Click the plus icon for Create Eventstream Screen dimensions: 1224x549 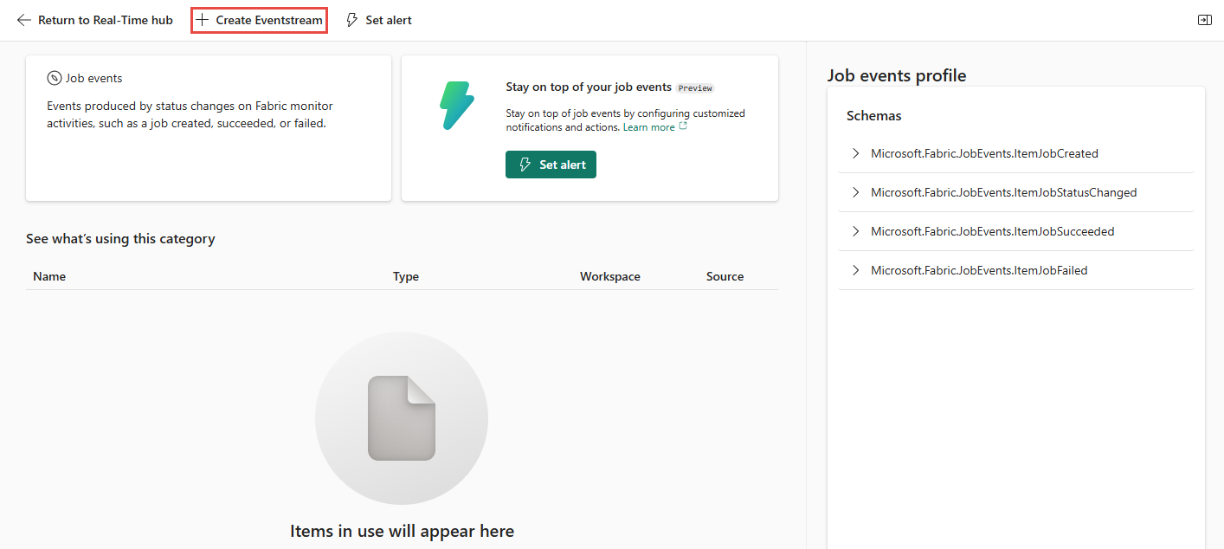point(203,20)
